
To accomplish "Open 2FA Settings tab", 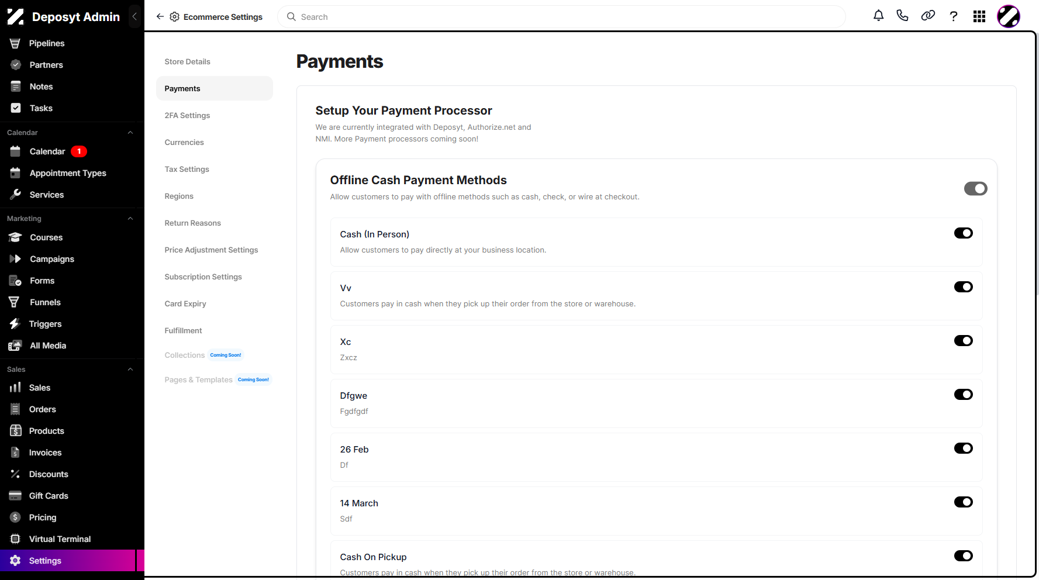I will (x=215, y=115).
